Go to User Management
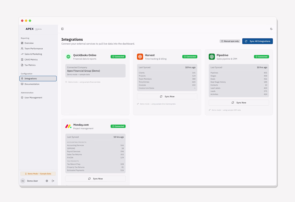The width and height of the screenshot is (295, 202). (33, 98)
